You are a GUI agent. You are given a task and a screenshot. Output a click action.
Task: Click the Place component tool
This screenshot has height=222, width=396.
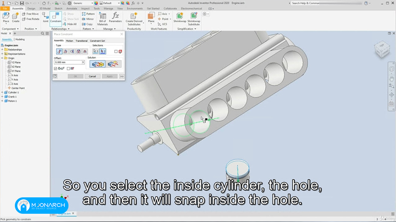point(6,18)
